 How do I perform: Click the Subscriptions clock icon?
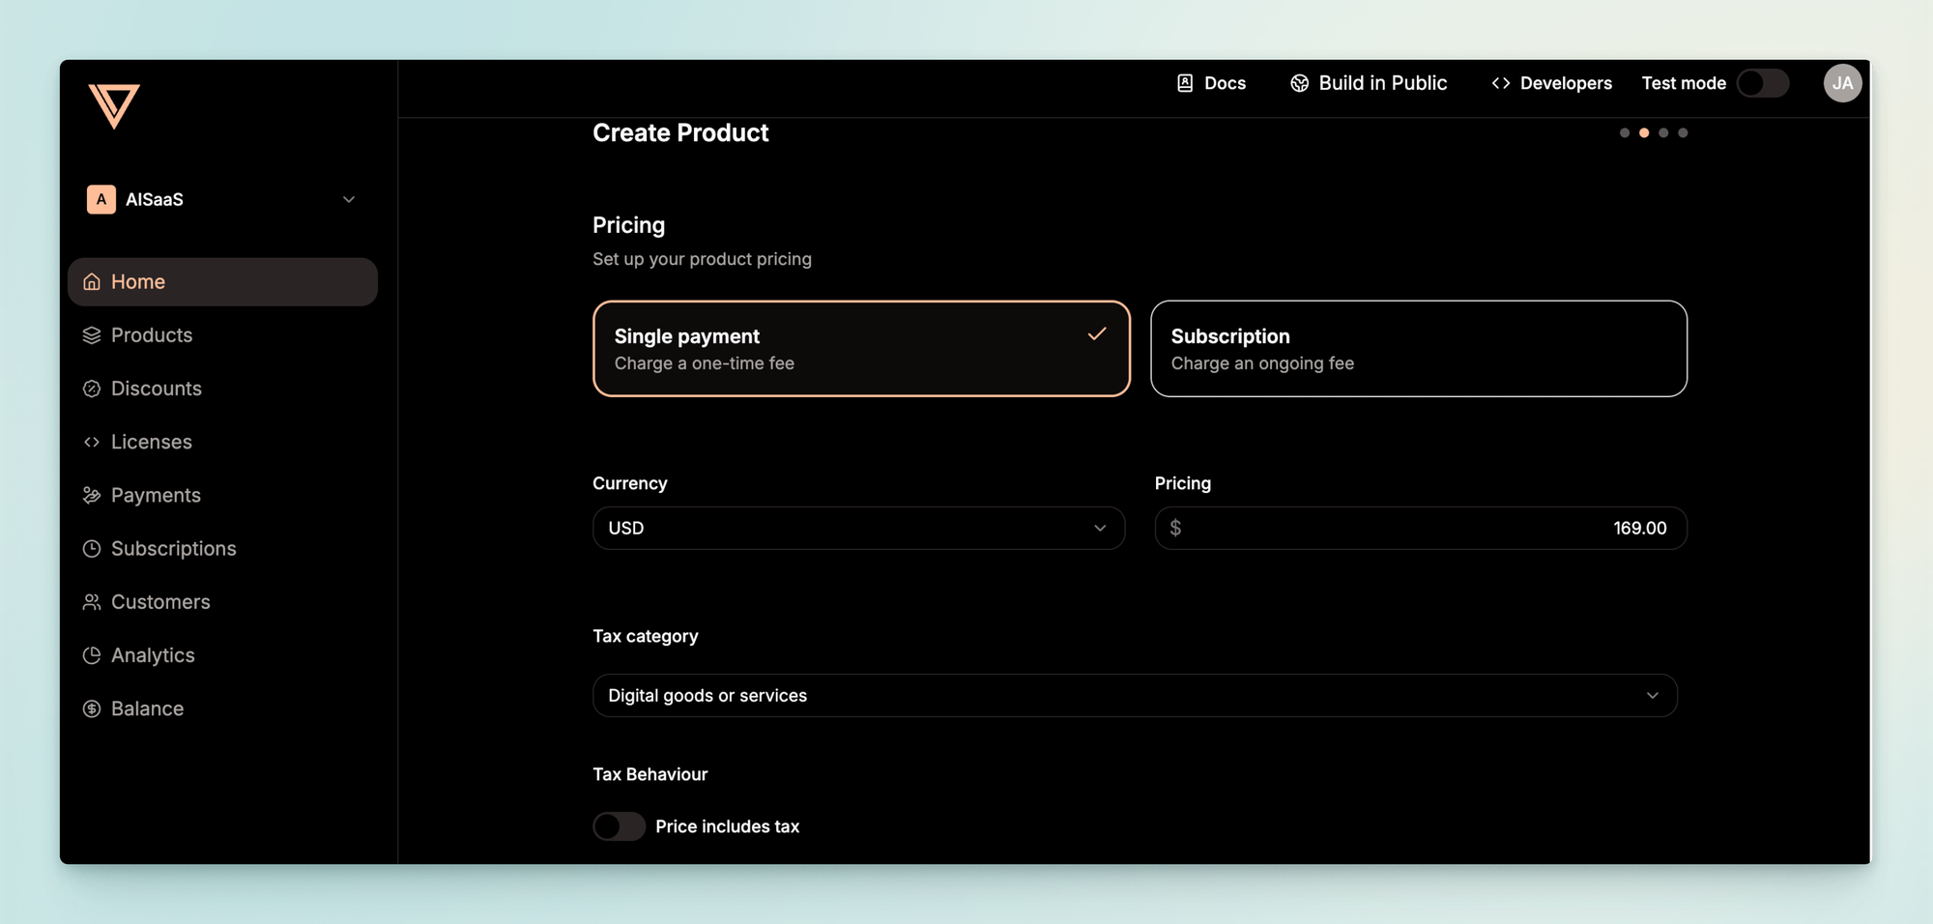[x=92, y=548]
